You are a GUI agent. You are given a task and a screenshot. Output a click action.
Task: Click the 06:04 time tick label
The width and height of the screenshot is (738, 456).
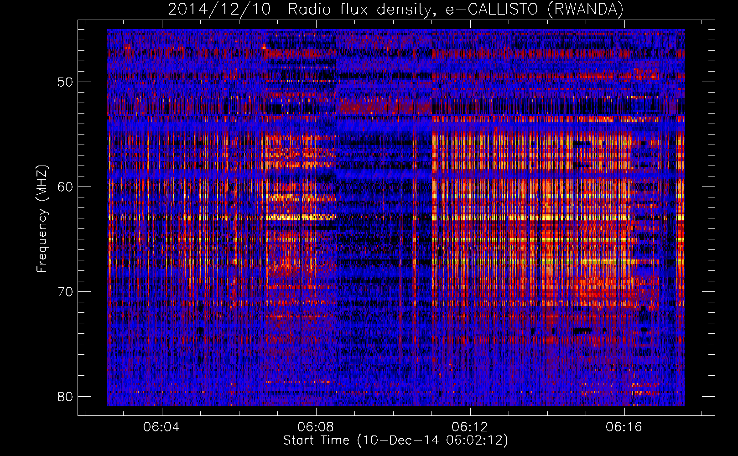click(x=161, y=427)
